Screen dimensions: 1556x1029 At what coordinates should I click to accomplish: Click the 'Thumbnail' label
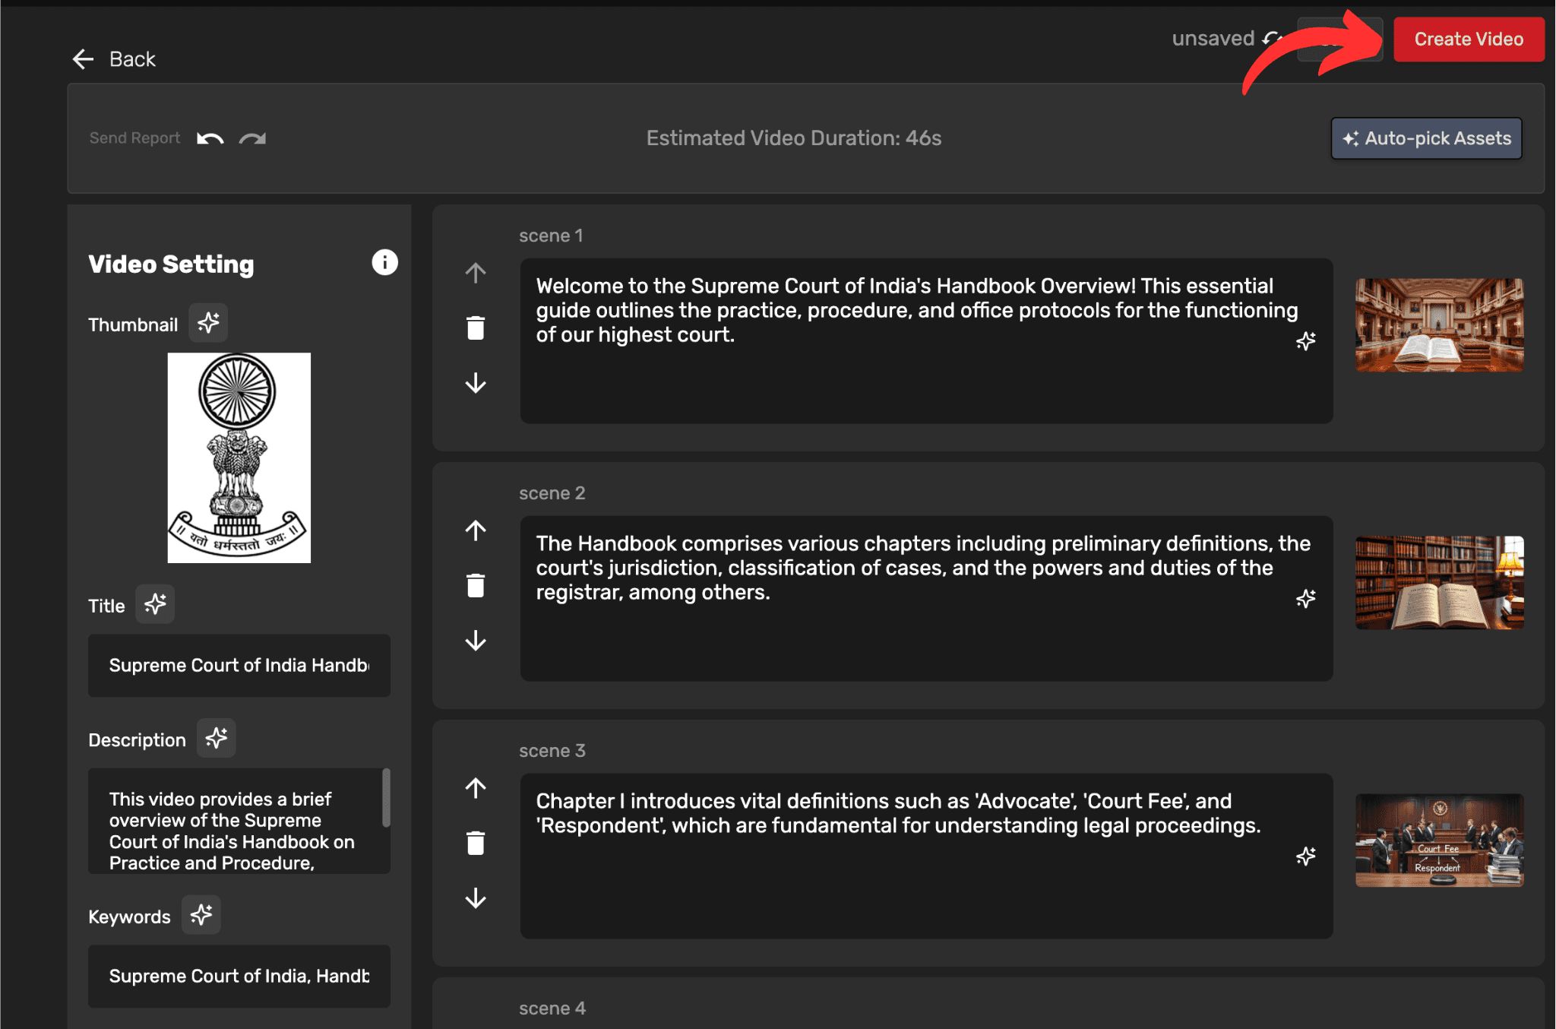[133, 325]
